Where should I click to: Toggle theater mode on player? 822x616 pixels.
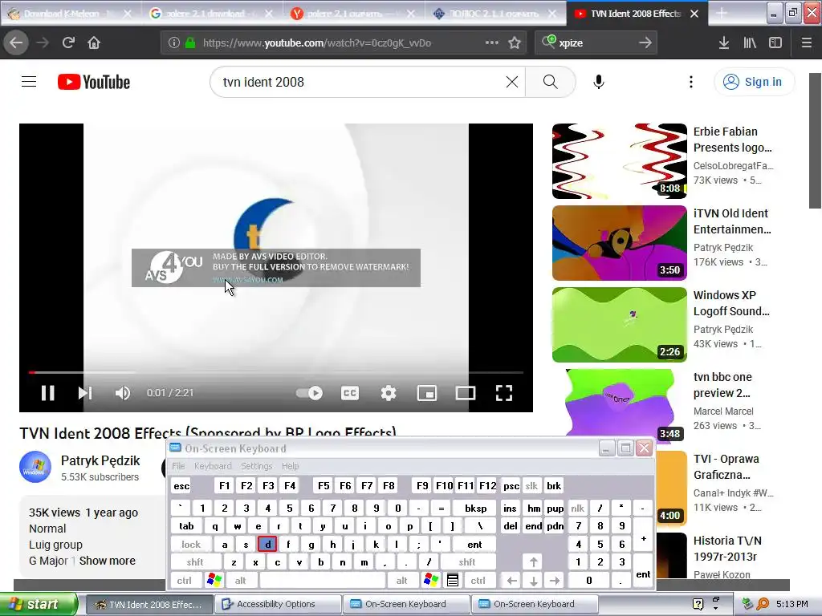click(x=466, y=393)
